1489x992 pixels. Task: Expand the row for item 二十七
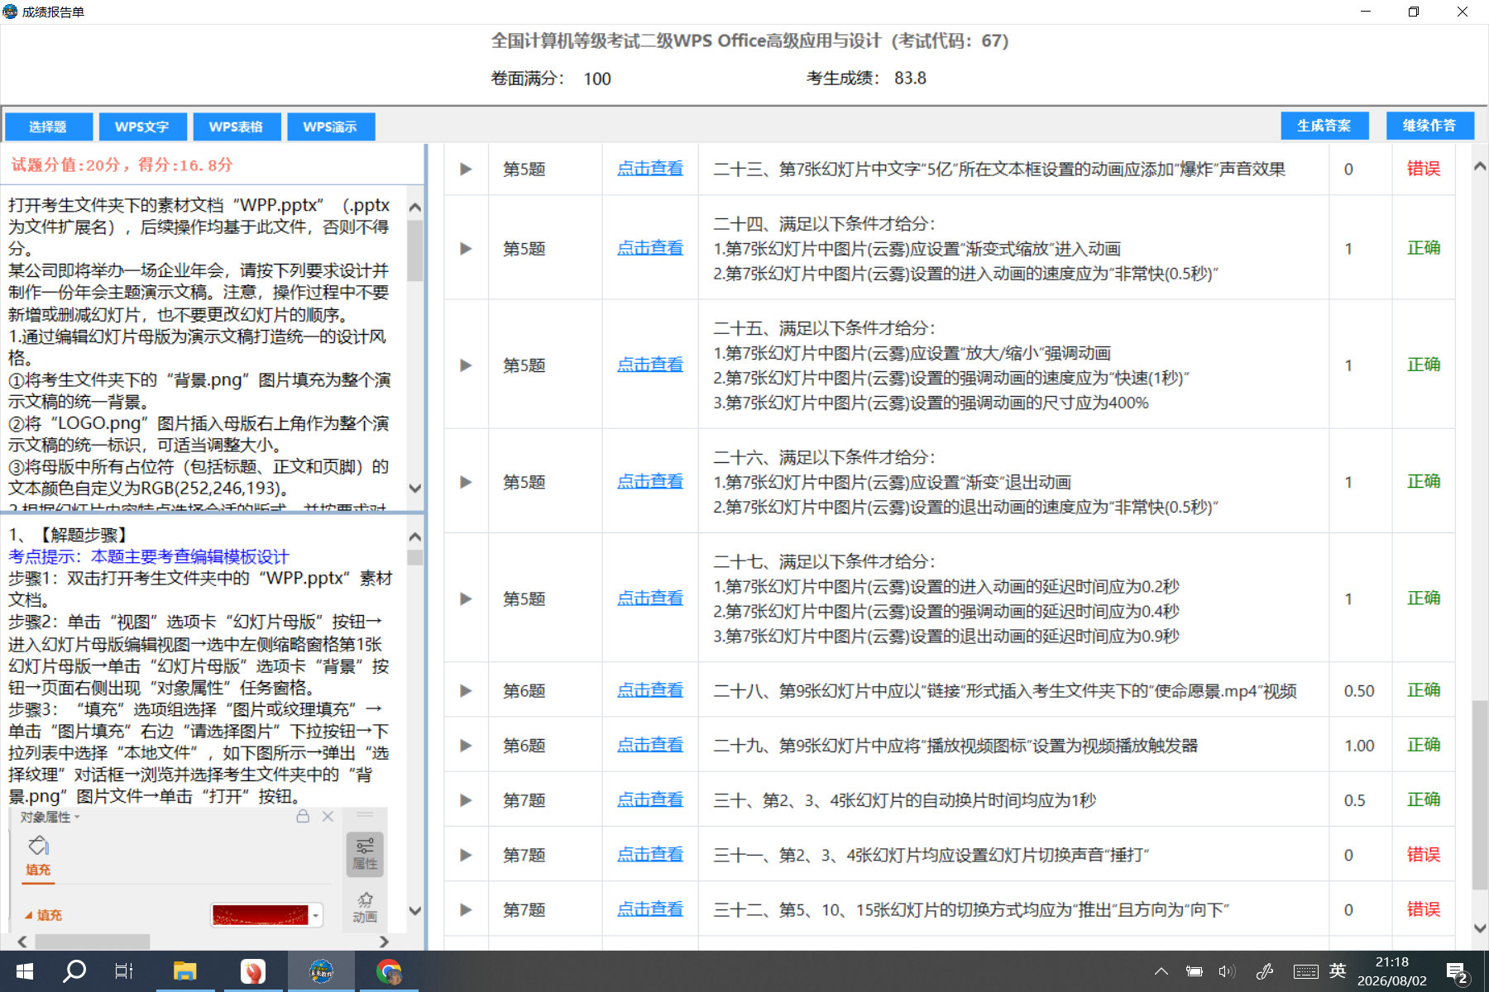pyautogui.click(x=466, y=598)
